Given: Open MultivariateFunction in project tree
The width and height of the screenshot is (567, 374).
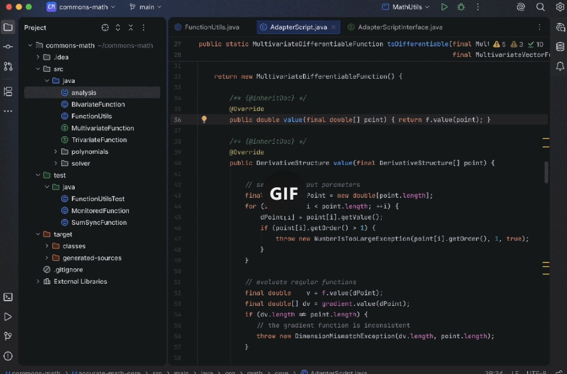Looking at the screenshot, I should coord(102,128).
